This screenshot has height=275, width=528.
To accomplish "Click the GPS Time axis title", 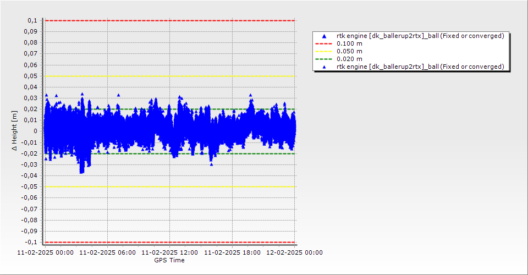I will (x=169, y=260).
